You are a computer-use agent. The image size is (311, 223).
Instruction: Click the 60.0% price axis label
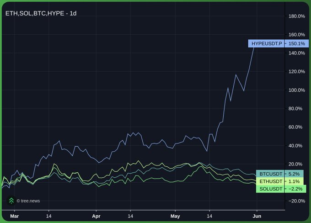point(295,127)
